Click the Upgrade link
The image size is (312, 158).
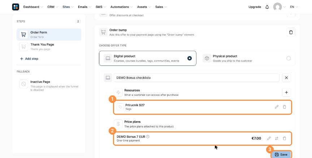tap(255, 7)
